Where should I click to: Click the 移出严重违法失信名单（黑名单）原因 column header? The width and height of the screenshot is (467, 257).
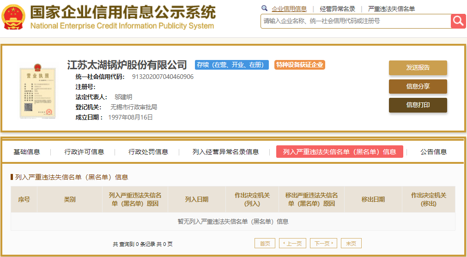311,199
